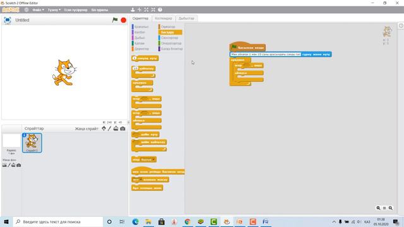Choose backdrop from library icon
Screen dimensions: 404x227
point(4,165)
